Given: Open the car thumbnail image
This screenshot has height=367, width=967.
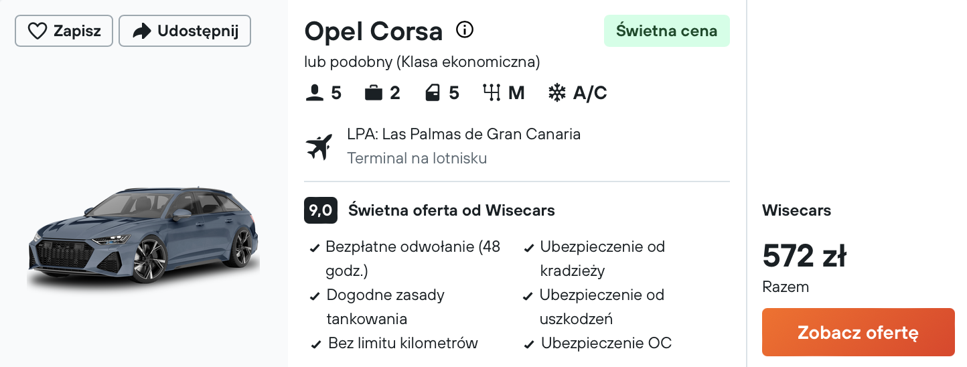Looking at the screenshot, I should coord(143,238).
